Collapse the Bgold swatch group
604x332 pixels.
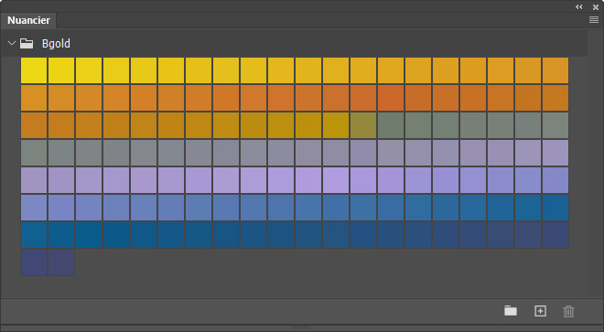click(12, 43)
